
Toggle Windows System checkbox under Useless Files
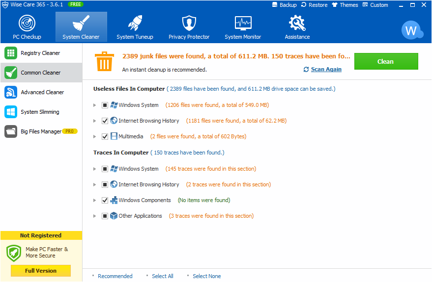pyautogui.click(x=105, y=105)
